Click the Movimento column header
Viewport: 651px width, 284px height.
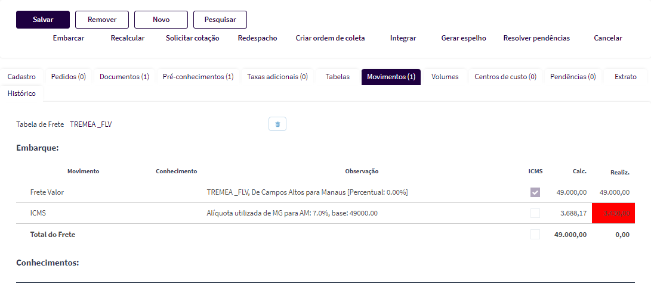tap(84, 171)
